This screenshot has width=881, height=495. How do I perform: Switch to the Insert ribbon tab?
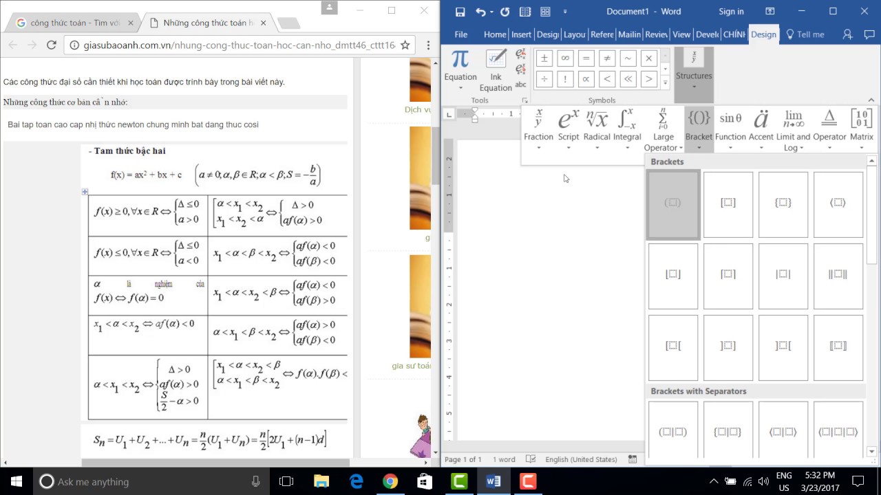[522, 34]
